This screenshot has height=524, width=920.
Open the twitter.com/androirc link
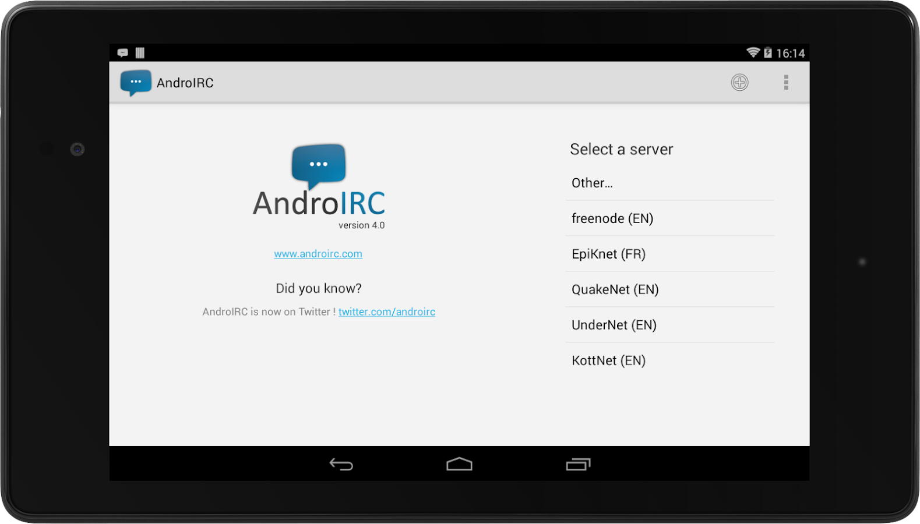[x=387, y=312]
